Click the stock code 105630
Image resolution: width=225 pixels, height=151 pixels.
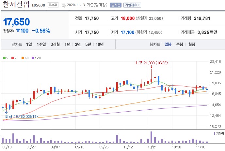coord(38,5)
